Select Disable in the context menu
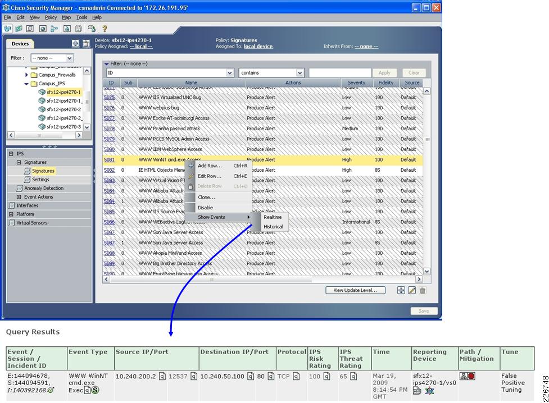 [218, 208]
